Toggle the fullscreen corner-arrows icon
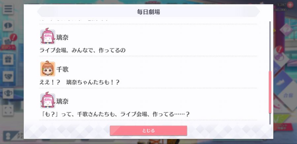 point(8,110)
